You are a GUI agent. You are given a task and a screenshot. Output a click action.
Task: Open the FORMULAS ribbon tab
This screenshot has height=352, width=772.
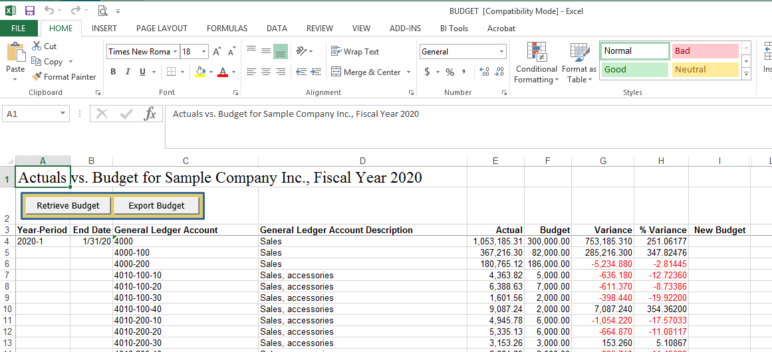click(227, 29)
